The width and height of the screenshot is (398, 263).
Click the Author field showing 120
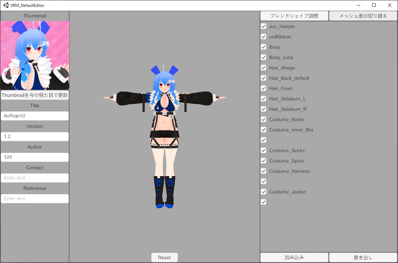(35, 157)
